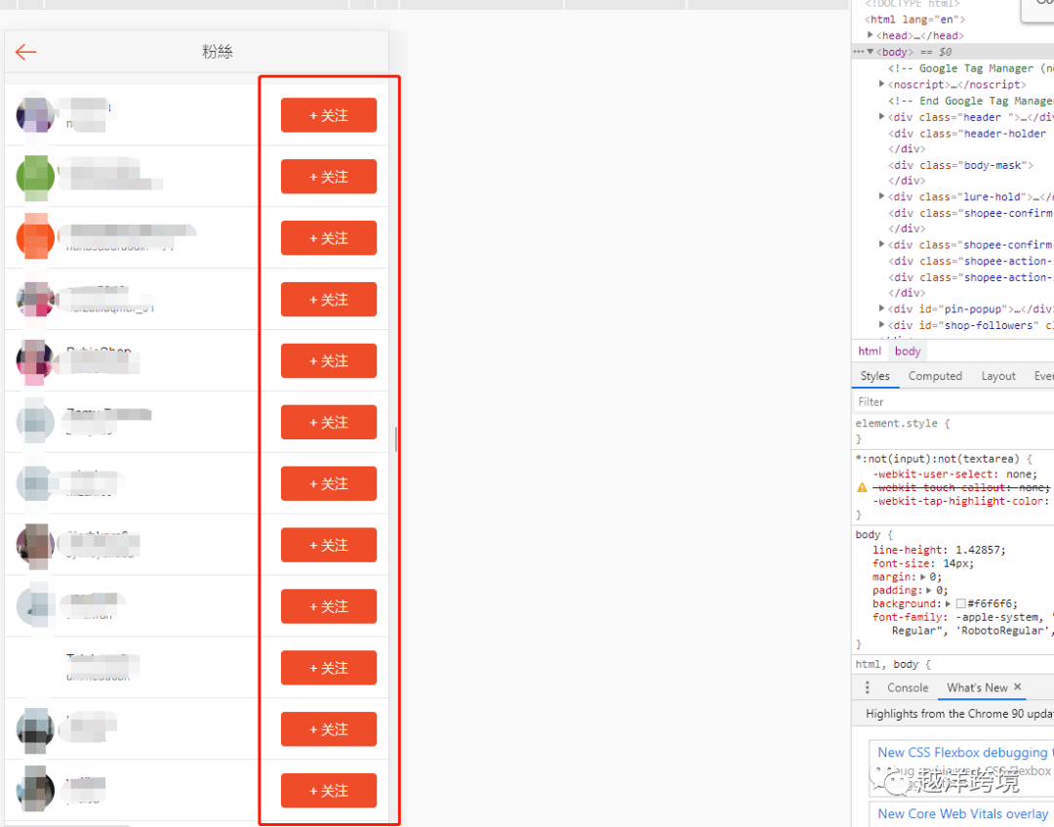Screen dimensions: 1054x827
Task: Expand the background shorthand property triangle
Action: pos(948,603)
